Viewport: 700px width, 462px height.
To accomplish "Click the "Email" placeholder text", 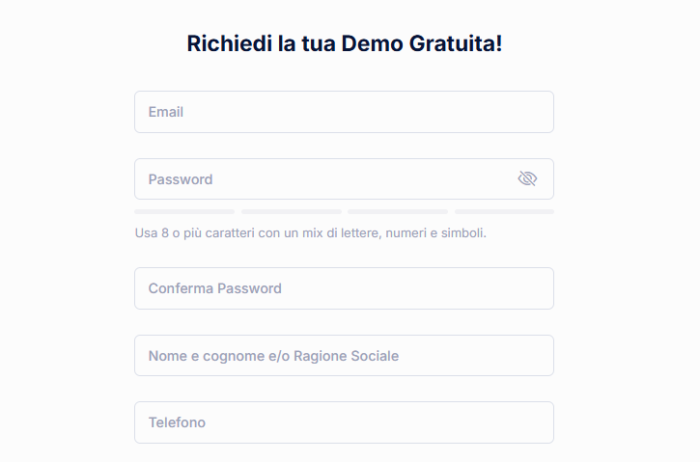I will (x=166, y=112).
